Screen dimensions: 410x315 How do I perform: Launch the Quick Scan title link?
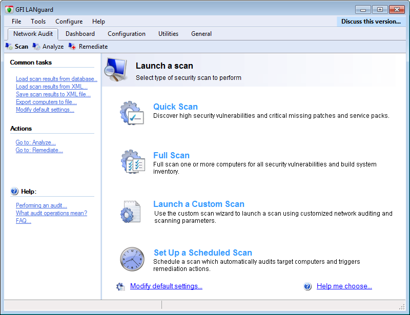175,107
